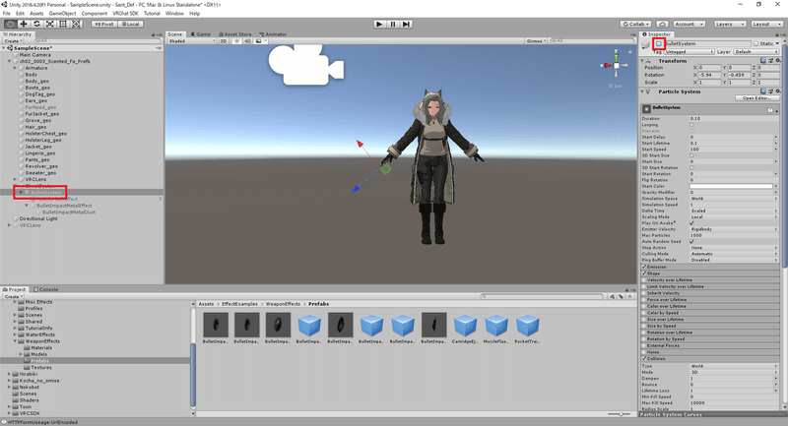Lock the Hierarchy panel
788x426 pixels.
coord(154,34)
